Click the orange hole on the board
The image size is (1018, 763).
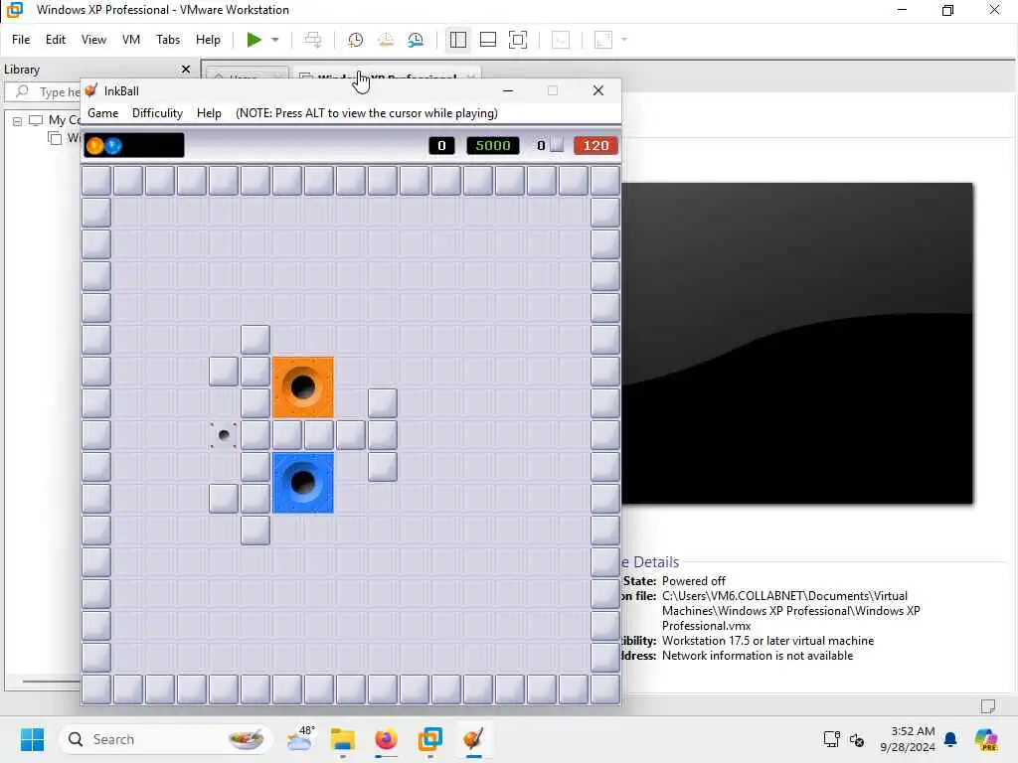pyautogui.click(x=303, y=387)
